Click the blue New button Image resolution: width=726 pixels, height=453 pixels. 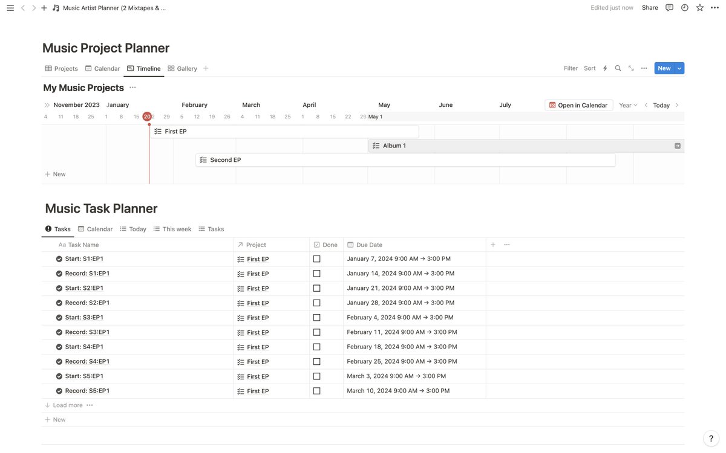(x=664, y=68)
